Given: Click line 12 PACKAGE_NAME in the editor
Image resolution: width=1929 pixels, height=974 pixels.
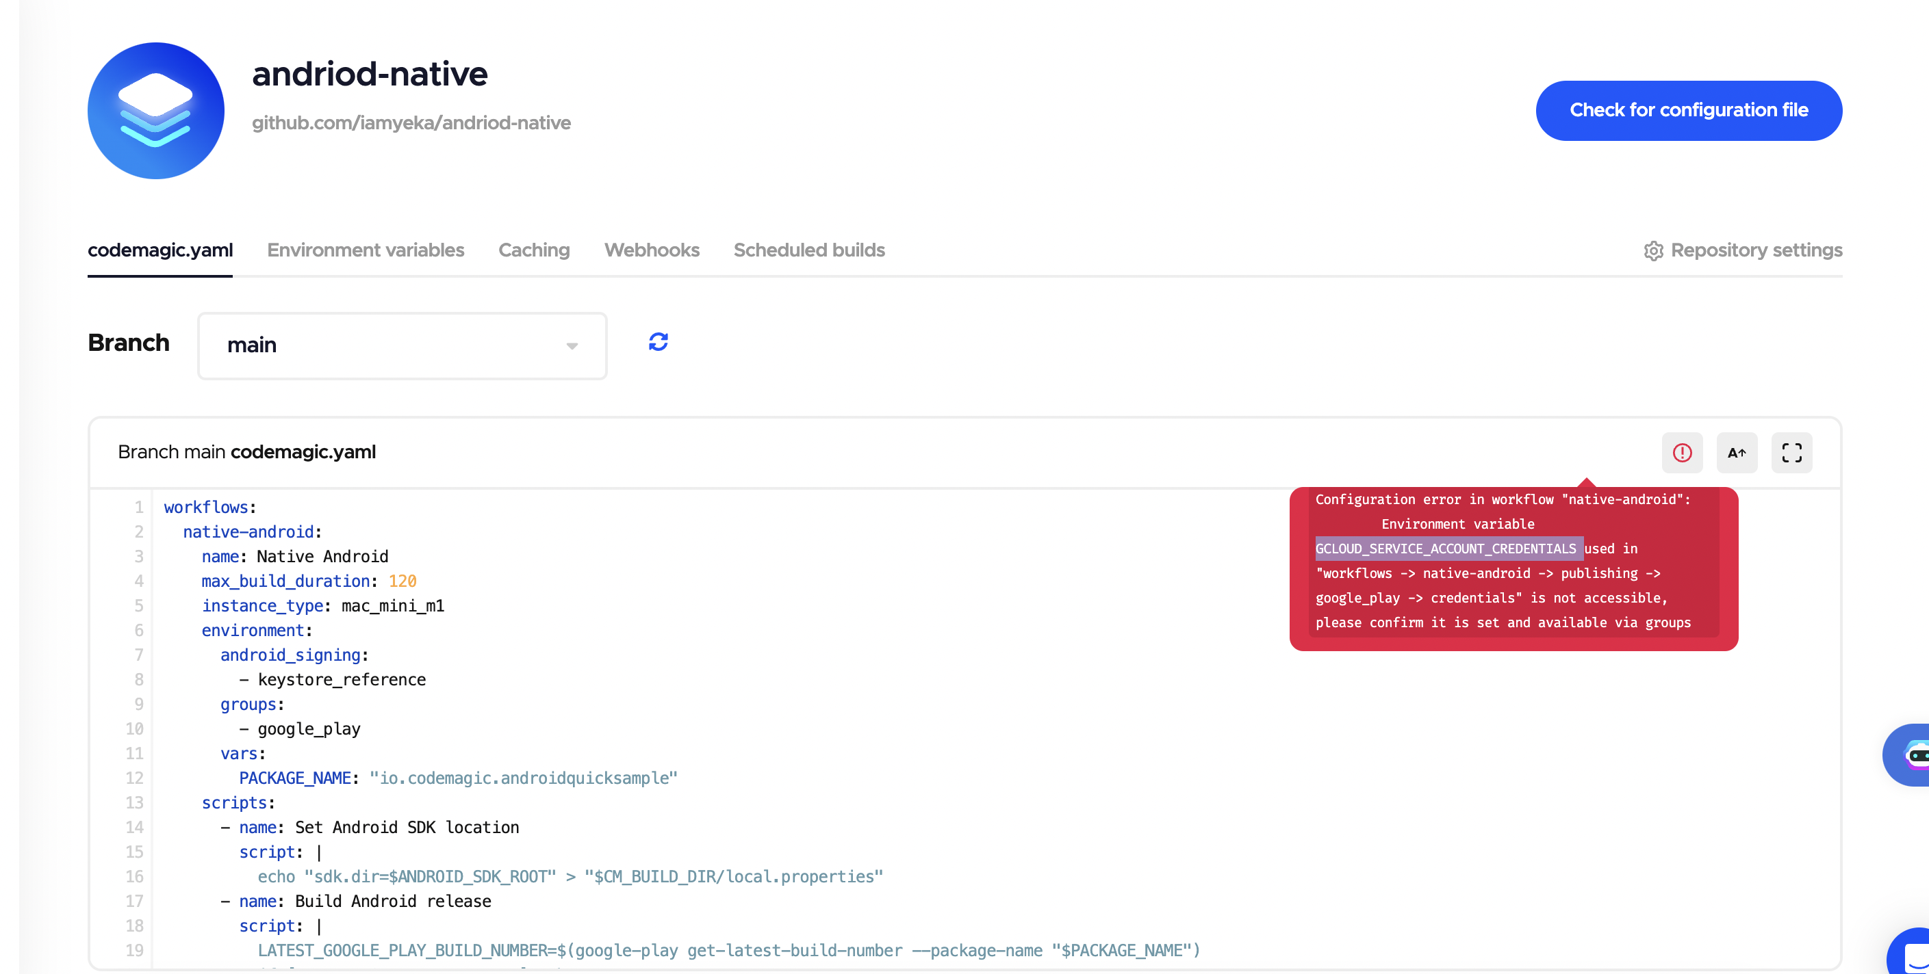Looking at the screenshot, I should pyautogui.click(x=295, y=778).
